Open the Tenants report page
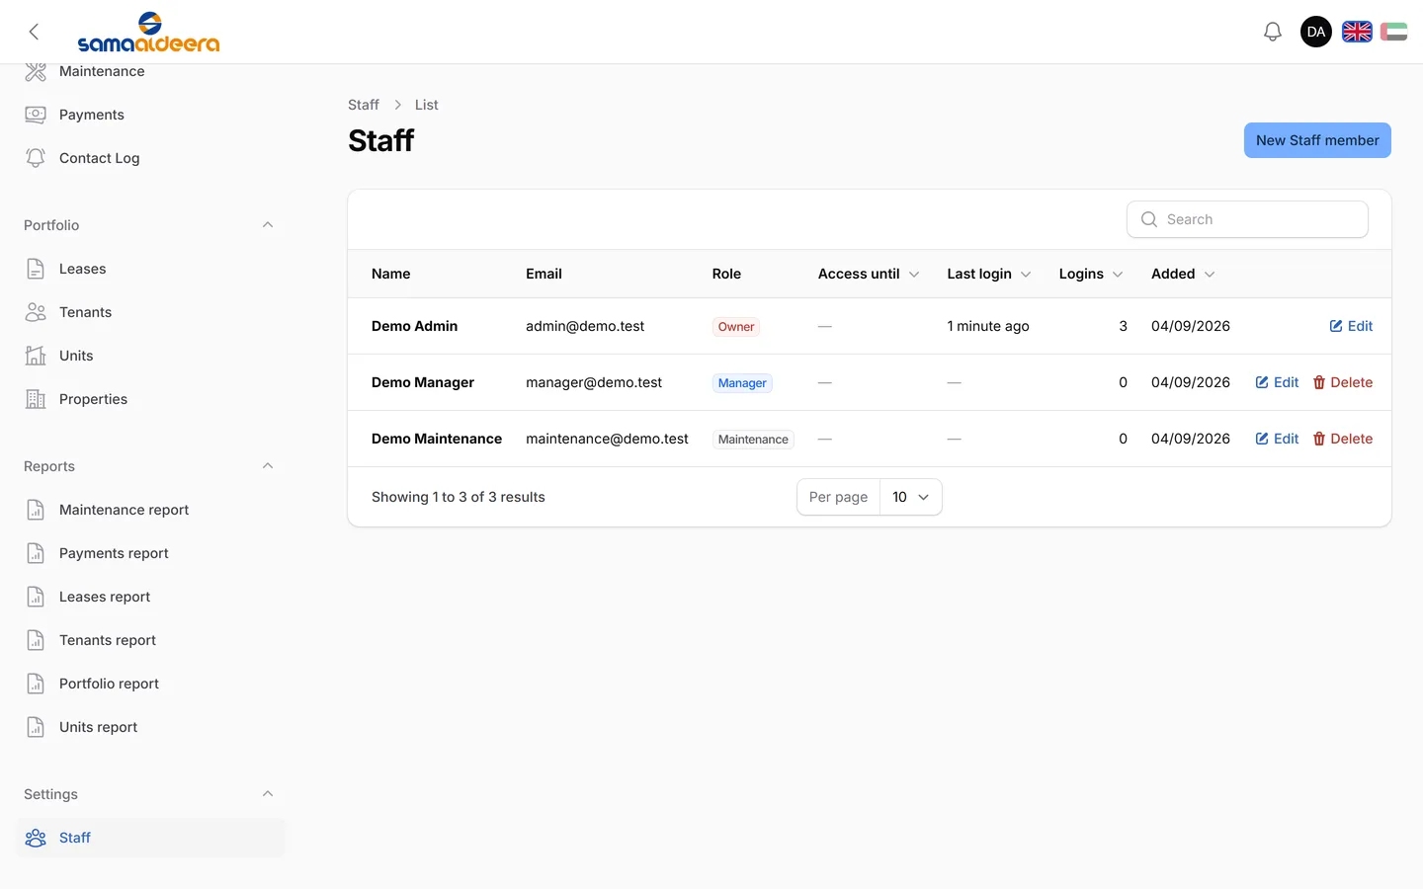The image size is (1423, 889). click(x=108, y=640)
